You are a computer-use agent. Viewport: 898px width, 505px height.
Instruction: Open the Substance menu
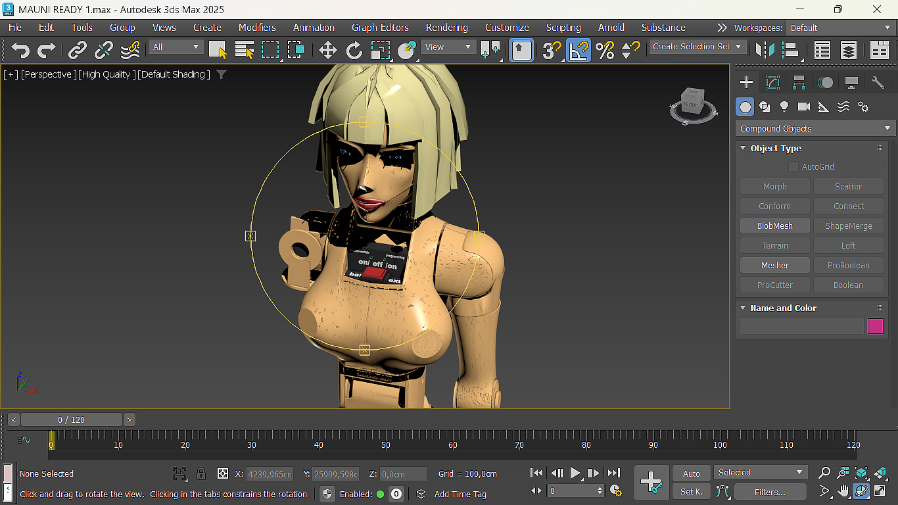[663, 28]
